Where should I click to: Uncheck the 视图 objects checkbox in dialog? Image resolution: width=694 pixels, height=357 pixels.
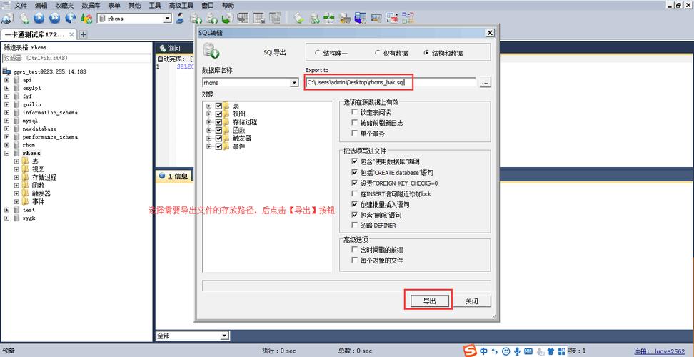click(218, 114)
